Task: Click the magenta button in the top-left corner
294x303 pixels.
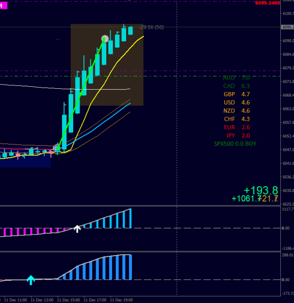Action: [x=3, y=5]
